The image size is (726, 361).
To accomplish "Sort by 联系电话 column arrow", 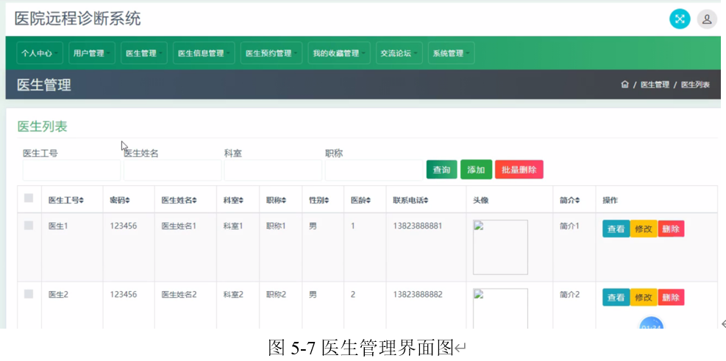I will pos(426,201).
